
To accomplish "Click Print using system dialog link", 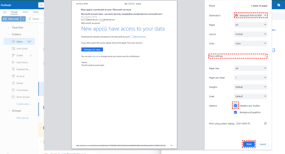I will (229, 124).
